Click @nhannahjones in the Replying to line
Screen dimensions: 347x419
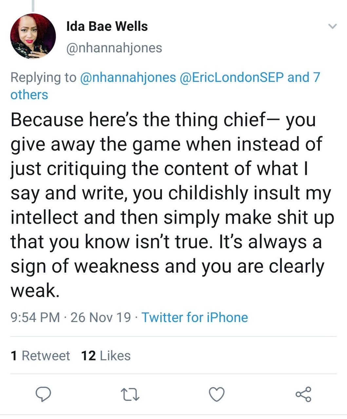pyautogui.click(x=128, y=77)
